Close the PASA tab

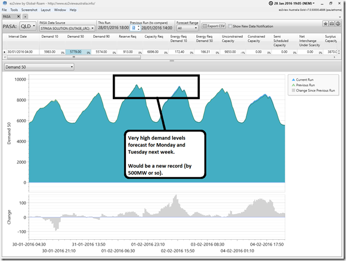[x=18, y=17]
